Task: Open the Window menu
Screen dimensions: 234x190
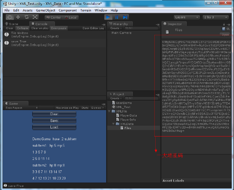Action: point(101,10)
